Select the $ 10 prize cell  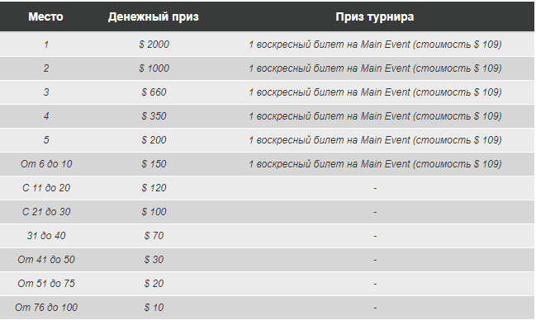[154, 308]
